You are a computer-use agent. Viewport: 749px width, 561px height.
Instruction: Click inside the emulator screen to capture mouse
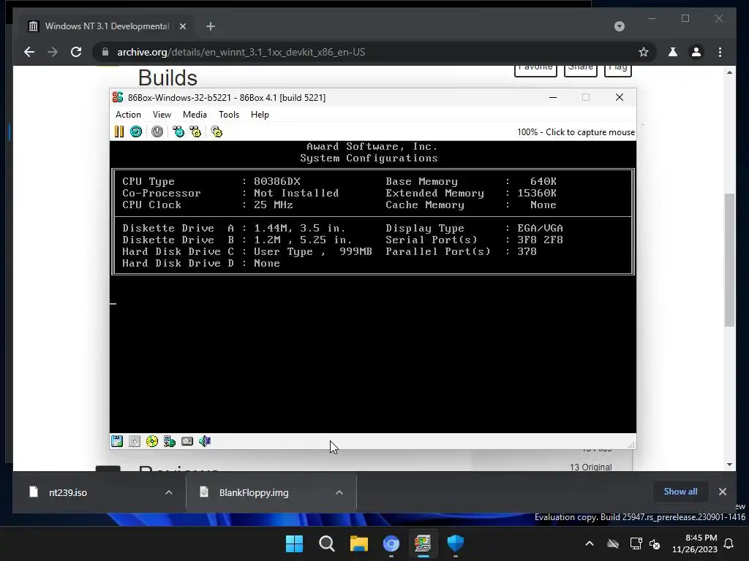pyautogui.click(x=372, y=286)
